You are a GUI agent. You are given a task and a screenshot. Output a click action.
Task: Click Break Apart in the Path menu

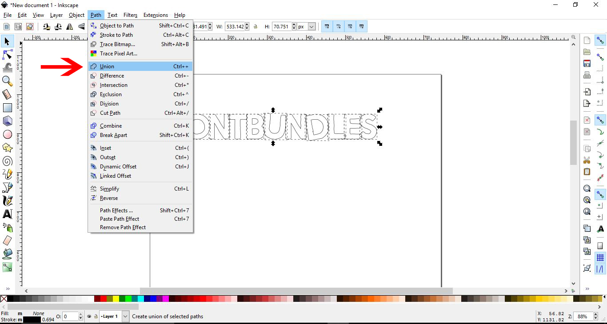point(140,135)
